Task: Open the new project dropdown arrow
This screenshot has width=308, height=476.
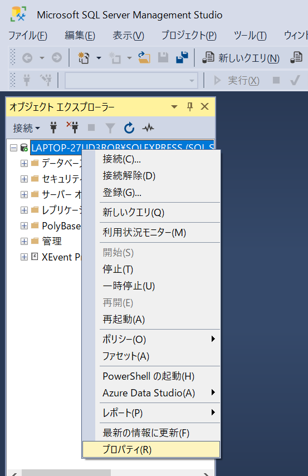Action: [x=99, y=58]
